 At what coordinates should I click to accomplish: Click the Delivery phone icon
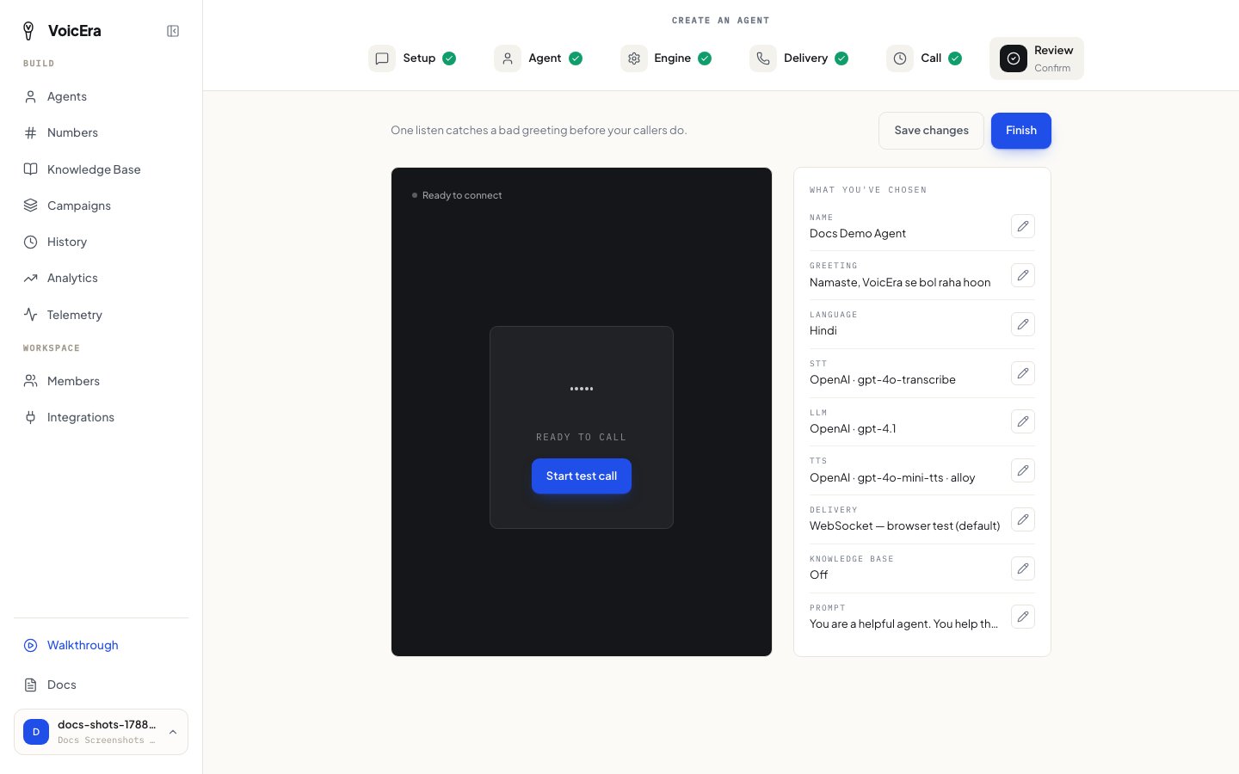tap(763, 58)
